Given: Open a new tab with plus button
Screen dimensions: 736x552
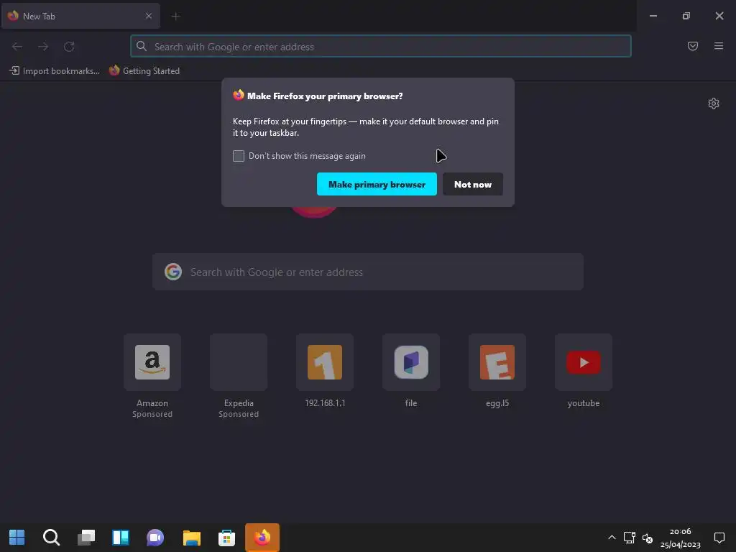Looking at the screenshot, I should (x=175, y=17).
